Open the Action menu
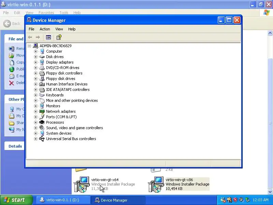The height and width of the screenshot is (205, 273). click(x=45, y=29)
